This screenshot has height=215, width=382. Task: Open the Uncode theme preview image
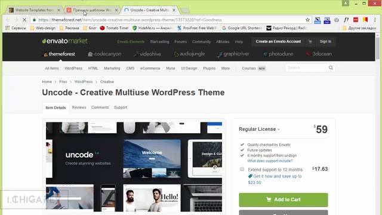coord(134,167)
